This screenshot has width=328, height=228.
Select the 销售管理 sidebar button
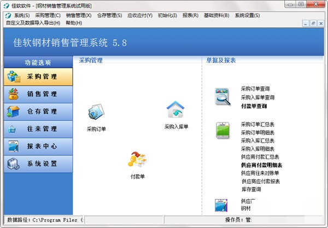pos(38,94)
